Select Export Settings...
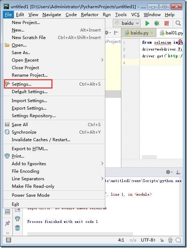Viewport: 187px width, 248px height. coord(54,108)
